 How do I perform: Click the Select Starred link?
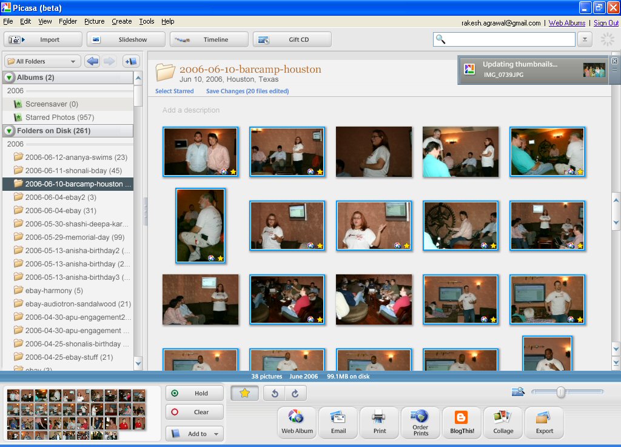(x=175, y=91)
